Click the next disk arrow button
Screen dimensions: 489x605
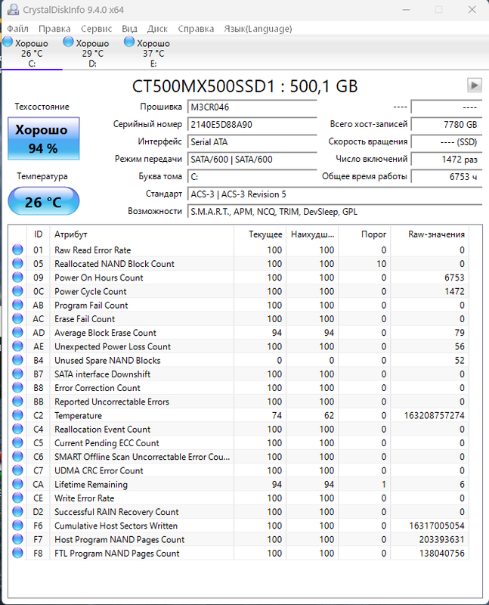[475, 85]
